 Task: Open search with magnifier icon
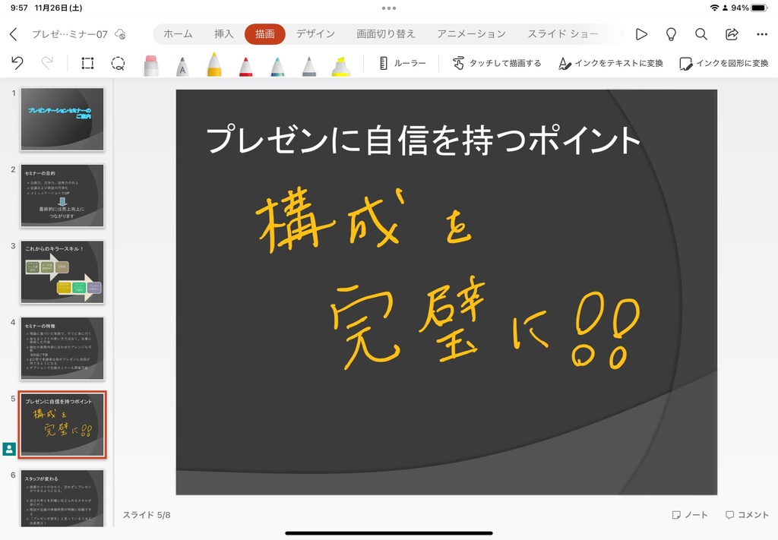tap(701, 33)
